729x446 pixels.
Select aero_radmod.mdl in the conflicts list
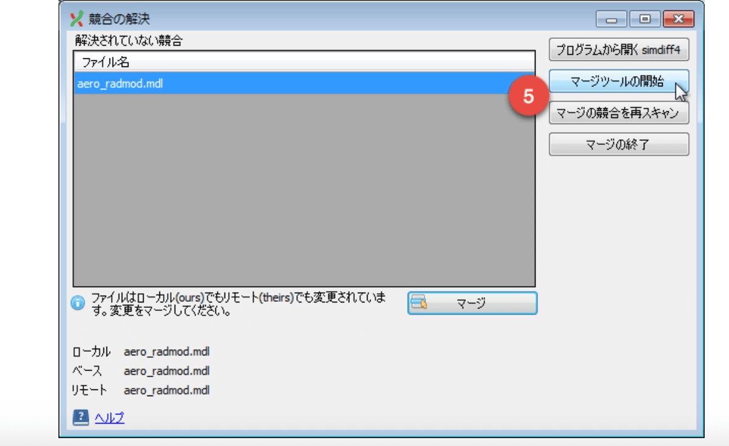(304, 83)
